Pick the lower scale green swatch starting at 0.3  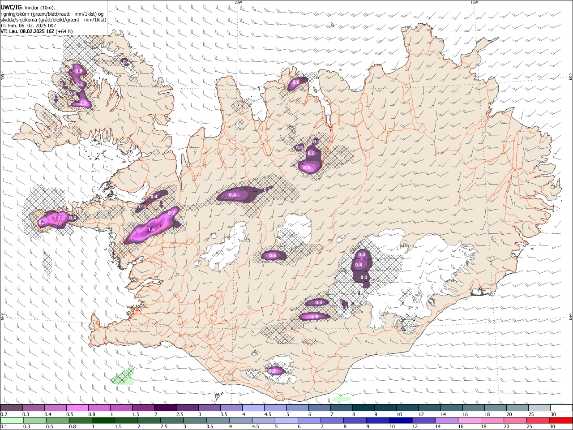34,421
